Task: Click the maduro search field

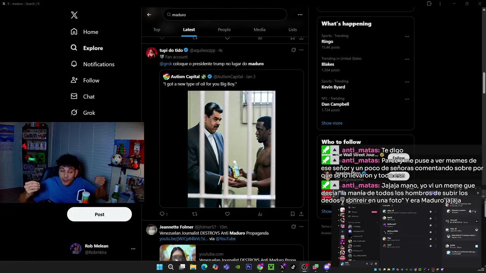Action: click(225, 15)
